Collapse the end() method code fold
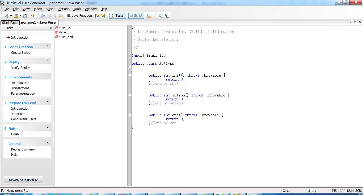The image size is (363, 195). click(x=130, y=115)
